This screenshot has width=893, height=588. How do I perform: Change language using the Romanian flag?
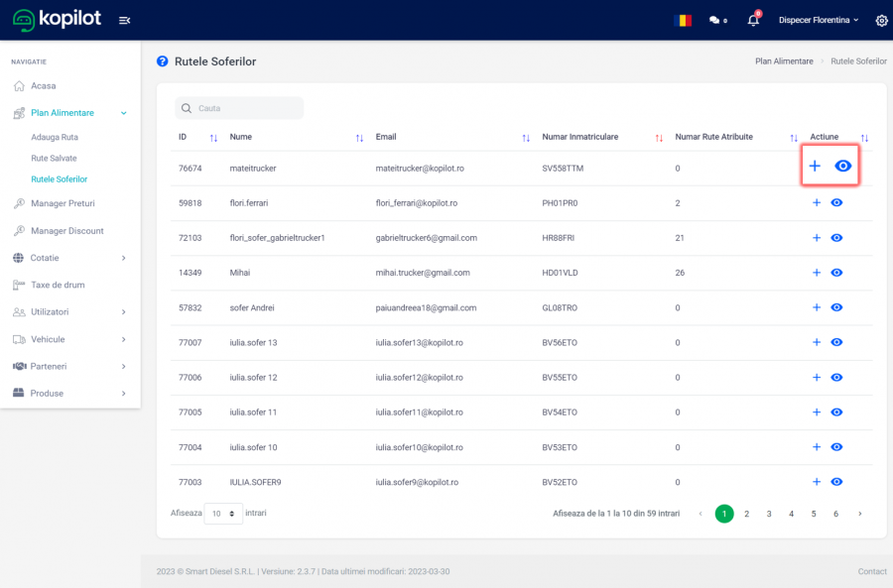[x=683, y=20]
